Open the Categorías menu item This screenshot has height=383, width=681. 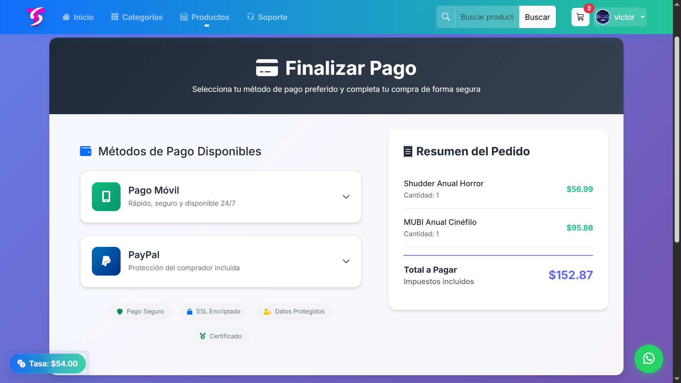[x=137, y=17]
